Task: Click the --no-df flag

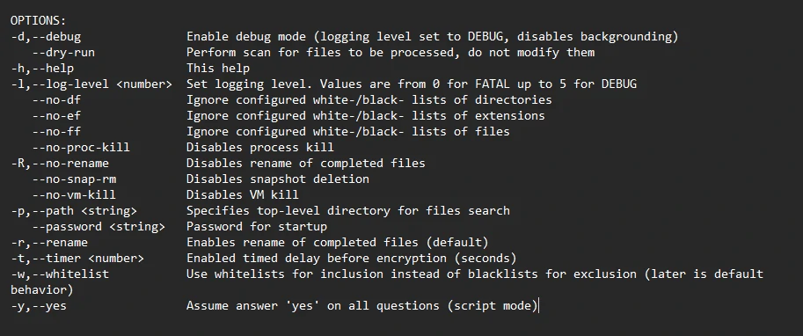Action: pos(56,100)
